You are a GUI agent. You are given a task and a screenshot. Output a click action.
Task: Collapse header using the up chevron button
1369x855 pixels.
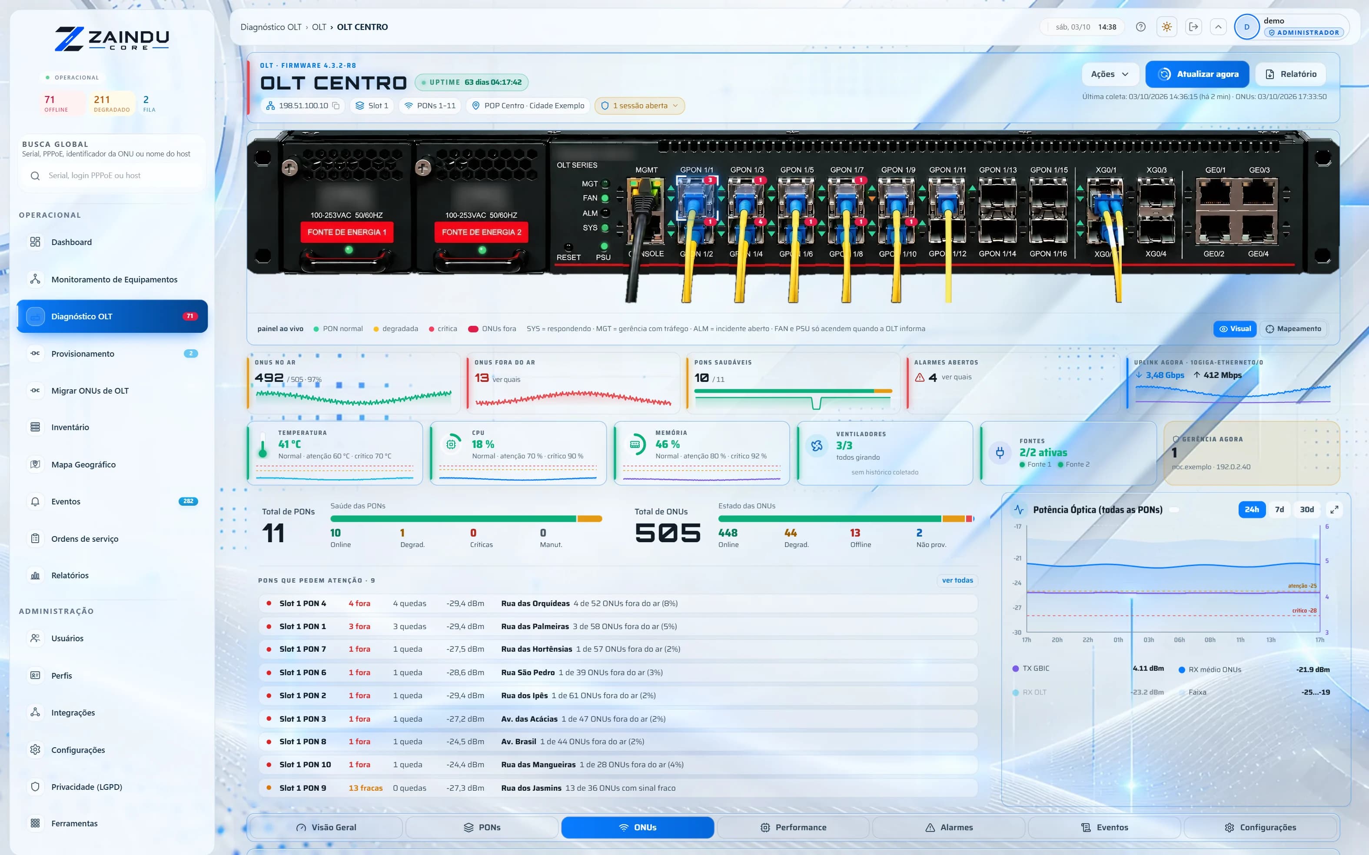pyautogui.click(x=1219, y=27)
